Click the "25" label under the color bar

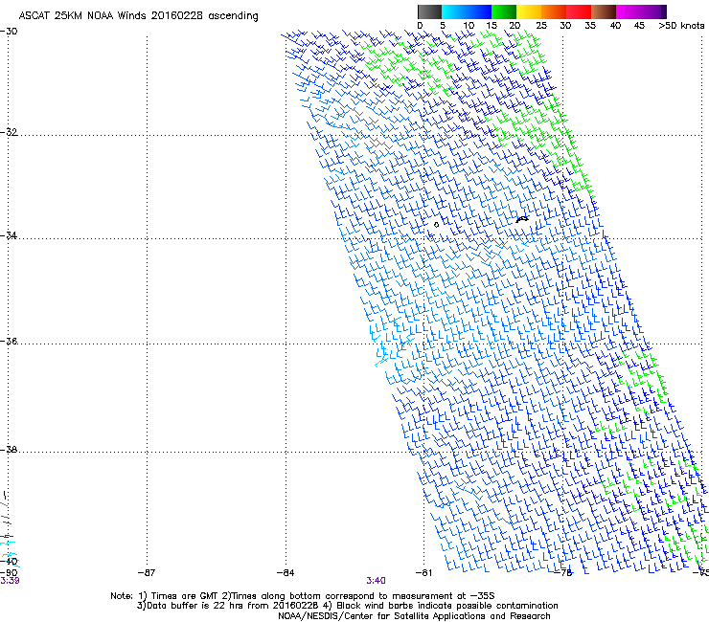[540, 26]
